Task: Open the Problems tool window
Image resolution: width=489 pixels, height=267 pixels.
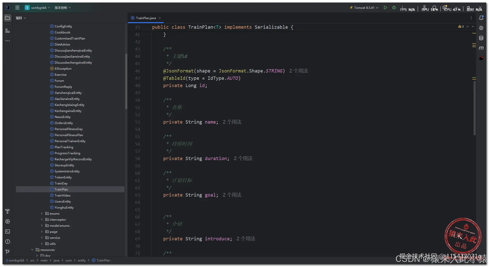Action: tap(8, 242)
